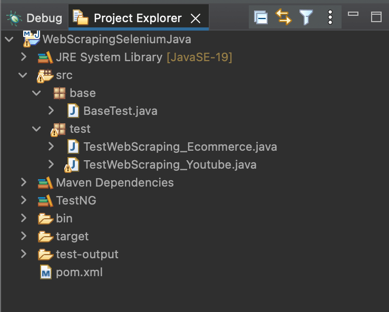The width and height of the screenshot is (389, 312).
Task: Collapse the test package
Action: [37, 129]
